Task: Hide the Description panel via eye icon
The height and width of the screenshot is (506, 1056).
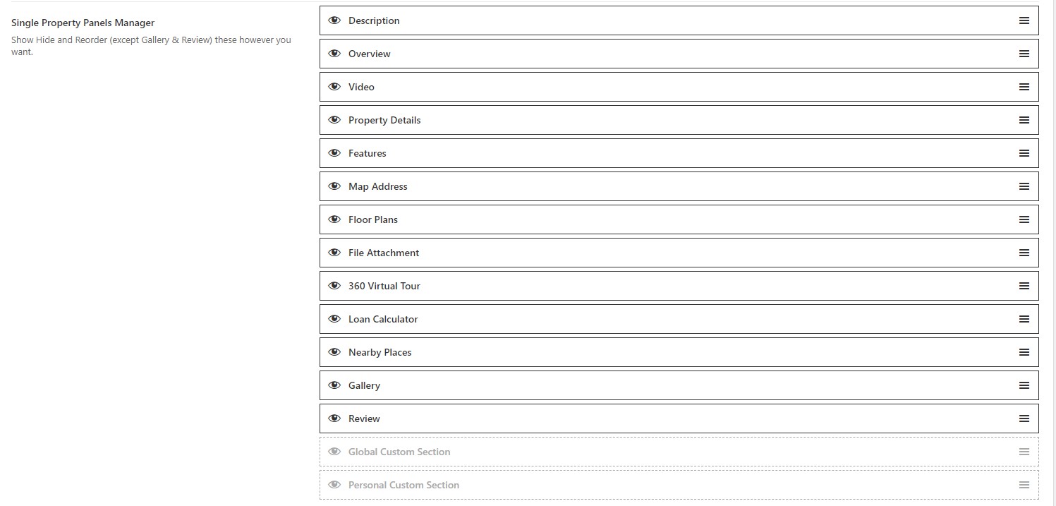Action: click(334, 20)
